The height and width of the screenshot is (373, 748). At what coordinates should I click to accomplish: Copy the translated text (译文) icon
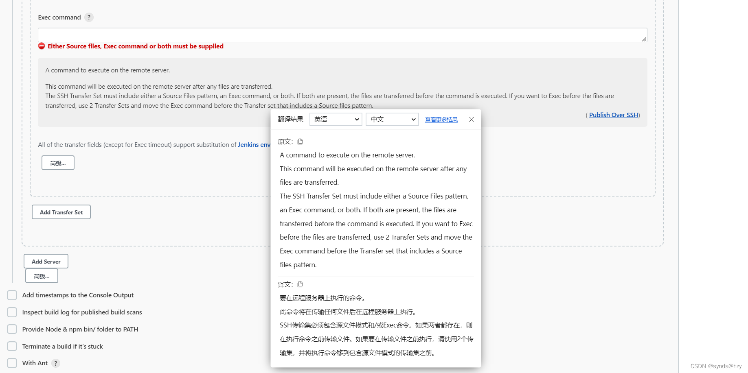(300, 284)
